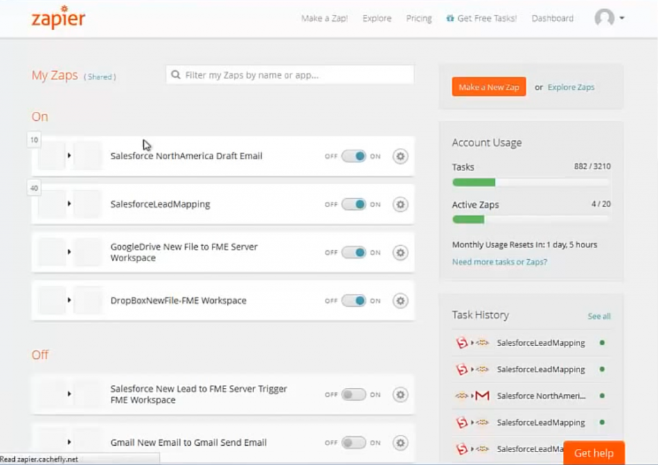Screen dimensions: 658x465
Task: Click Gmail icon in Salesforce NorthAmeri... history row
Action: pos(482,396)
